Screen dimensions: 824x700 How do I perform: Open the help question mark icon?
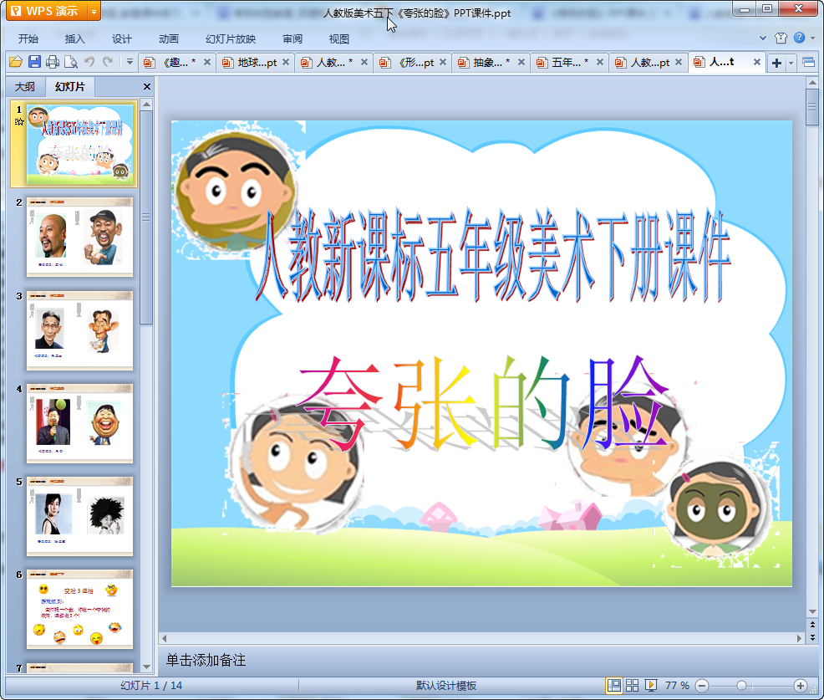coord(799,38)
